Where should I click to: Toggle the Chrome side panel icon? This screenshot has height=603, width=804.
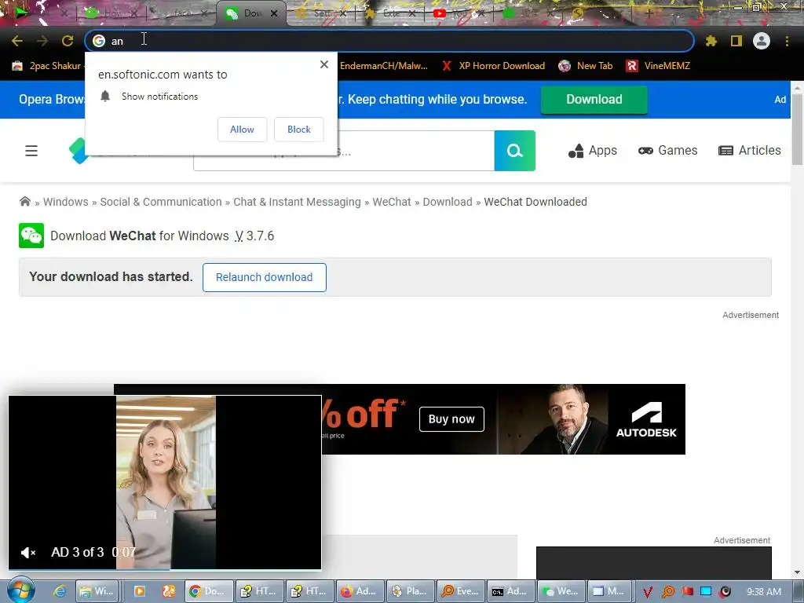[x=736, y=41]
